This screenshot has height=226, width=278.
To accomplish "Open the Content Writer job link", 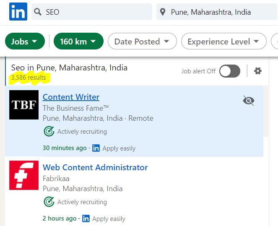I will point(71,97).
